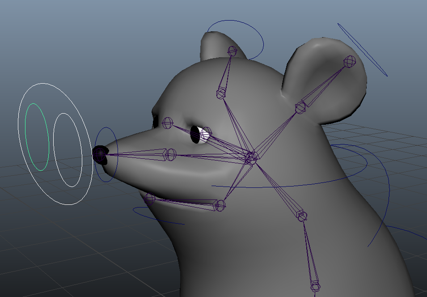Select the eye joint above the snout
Viewport: 427px width, 297px height.
(167, 122)
